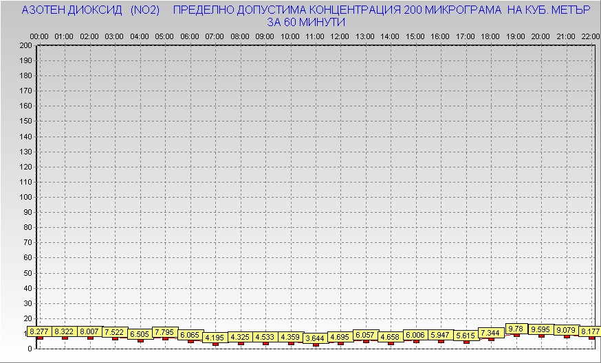Select the 7.795 data value label
Screen dimensions: 601x363
point(165,332)
